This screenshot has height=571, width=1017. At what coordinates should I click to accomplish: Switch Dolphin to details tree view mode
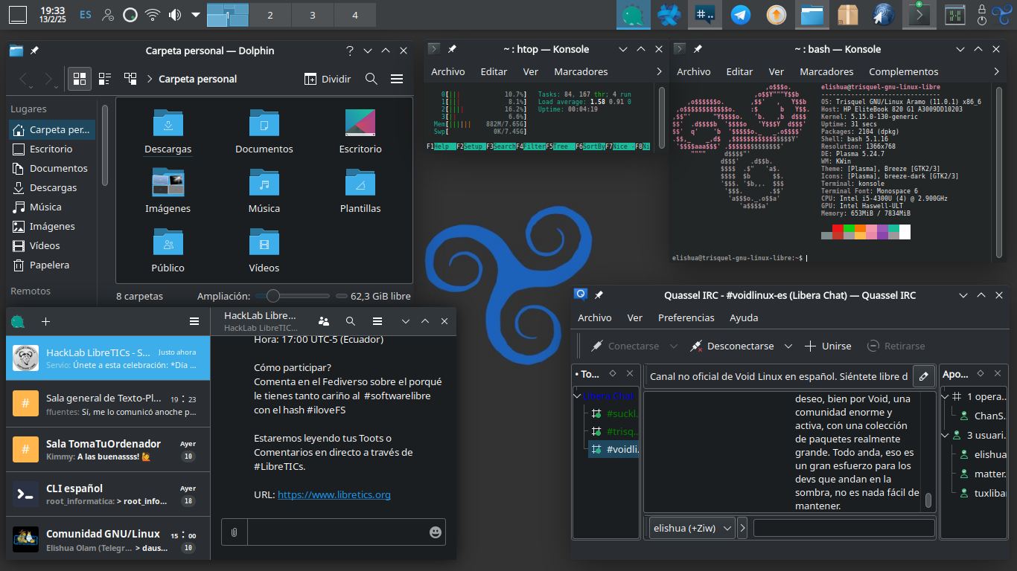(130, 79)
